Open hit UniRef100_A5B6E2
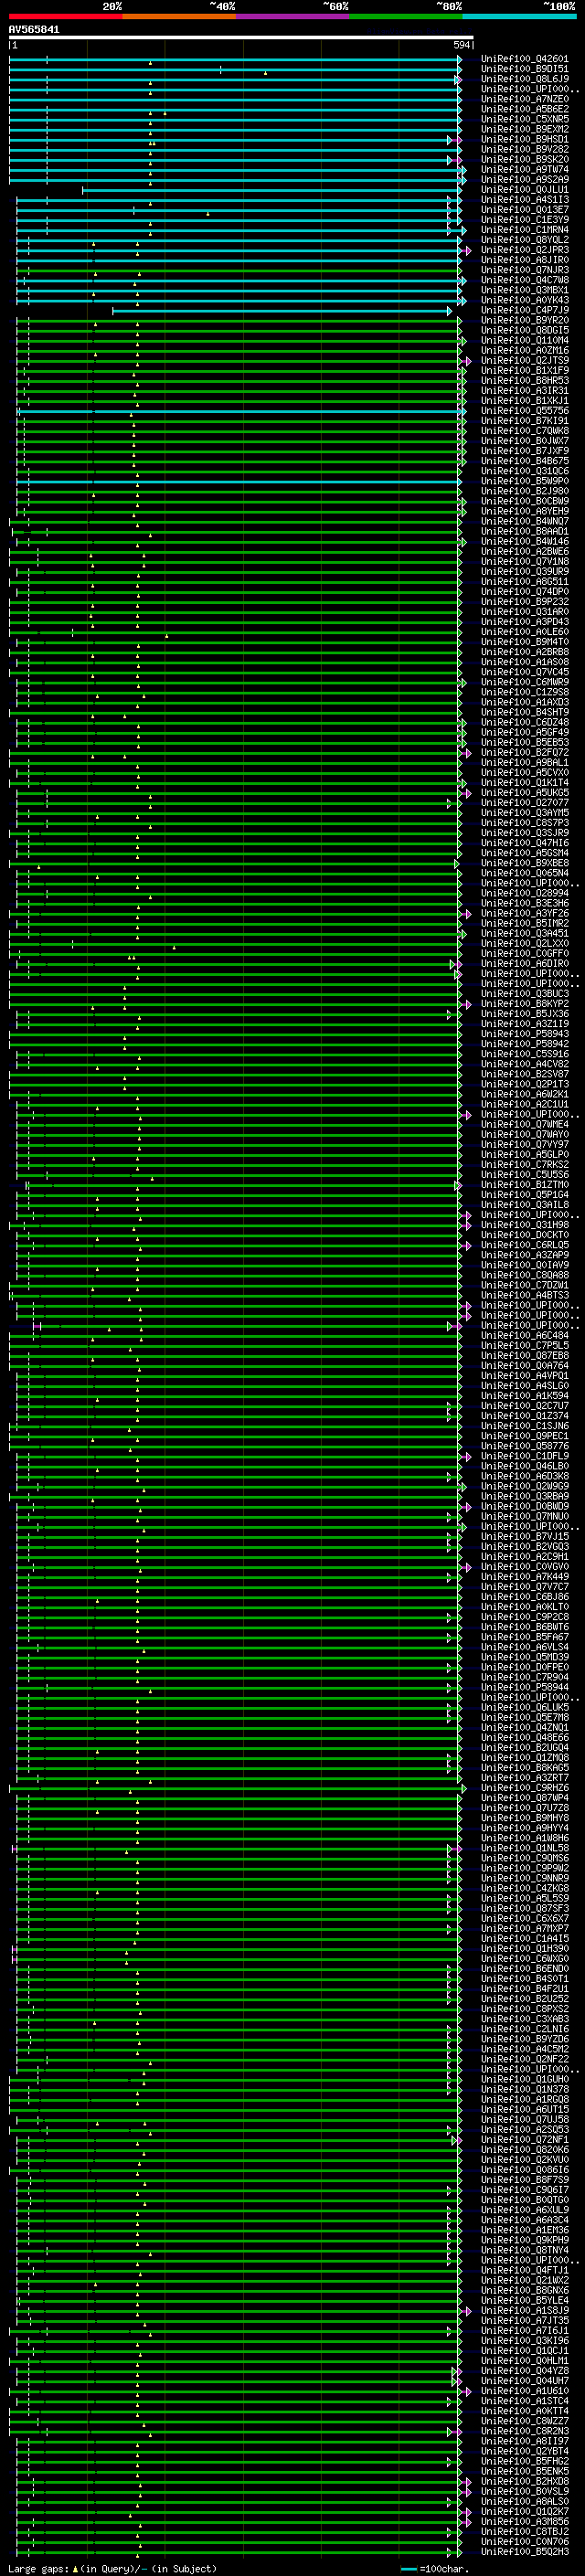Viewport: 585px width, 2576px height. coord(524,110)
